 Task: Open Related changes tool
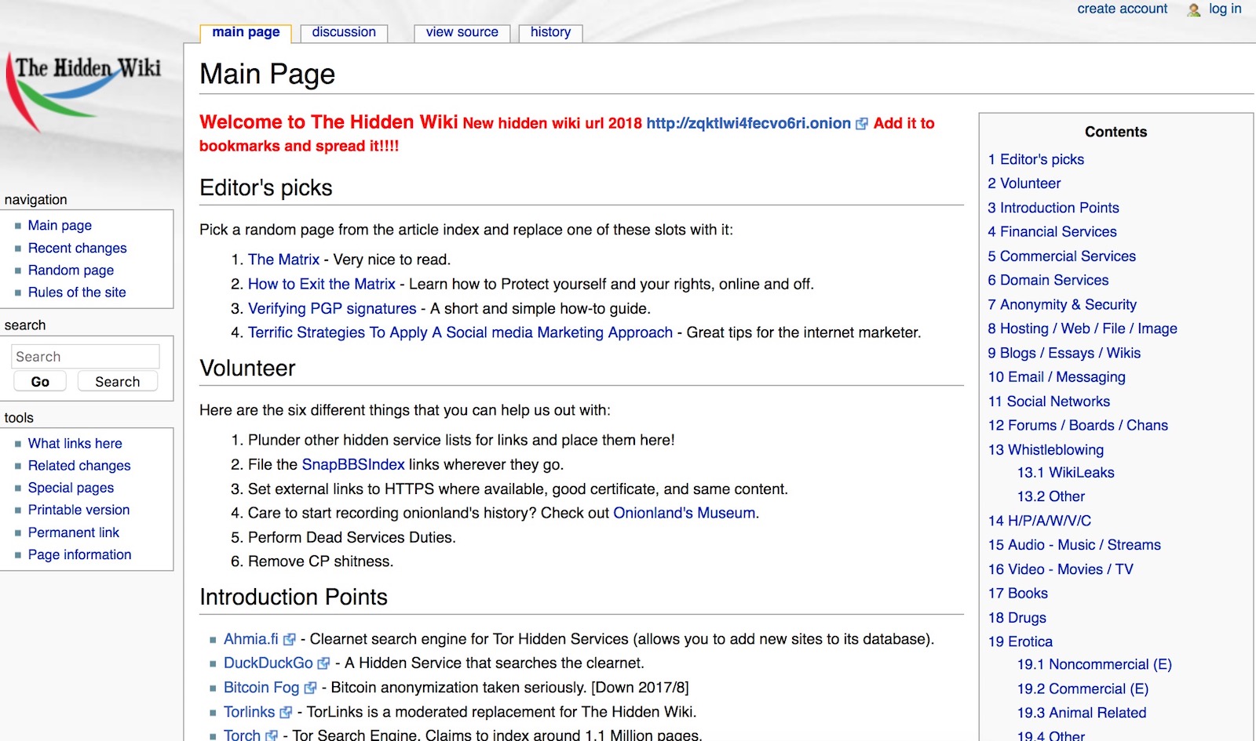click(x=79, y=466)
